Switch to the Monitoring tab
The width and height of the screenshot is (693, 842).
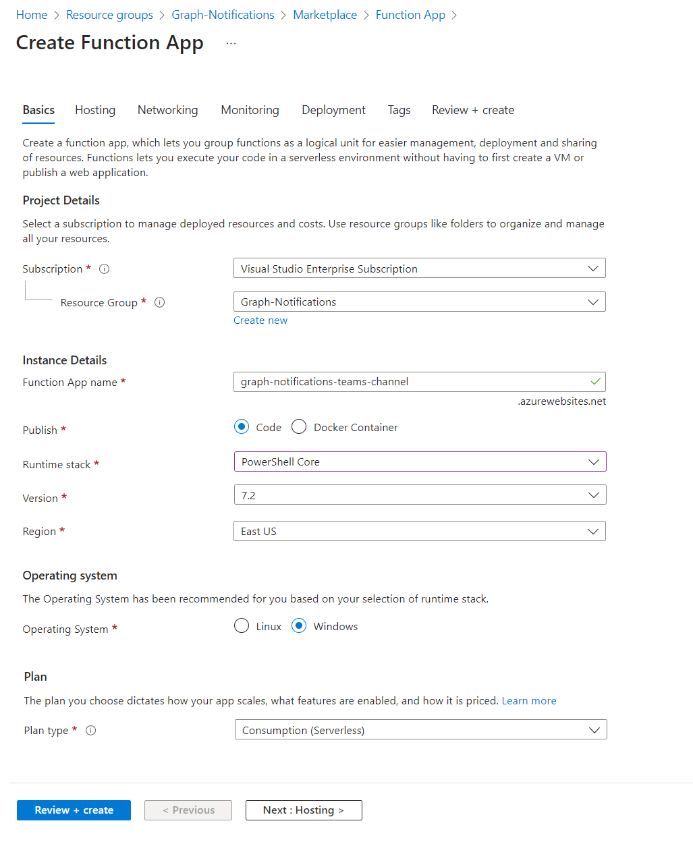point(250,110)
